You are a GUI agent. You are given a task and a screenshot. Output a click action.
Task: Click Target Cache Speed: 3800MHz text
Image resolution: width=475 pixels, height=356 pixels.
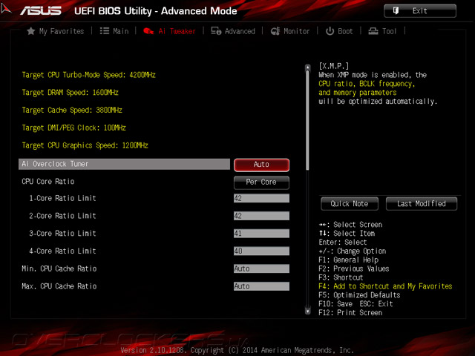coord(72,111)
